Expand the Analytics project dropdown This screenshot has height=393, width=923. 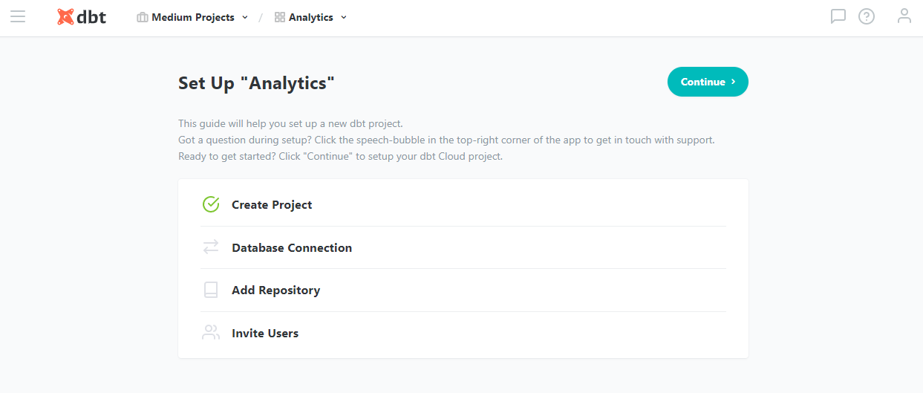344,18
